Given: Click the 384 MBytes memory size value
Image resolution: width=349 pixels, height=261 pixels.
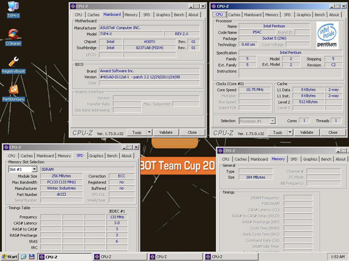Looking at the screenshot, I should click(255, 177).
